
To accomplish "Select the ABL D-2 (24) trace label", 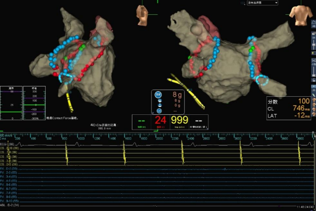I will coord(9,205).
